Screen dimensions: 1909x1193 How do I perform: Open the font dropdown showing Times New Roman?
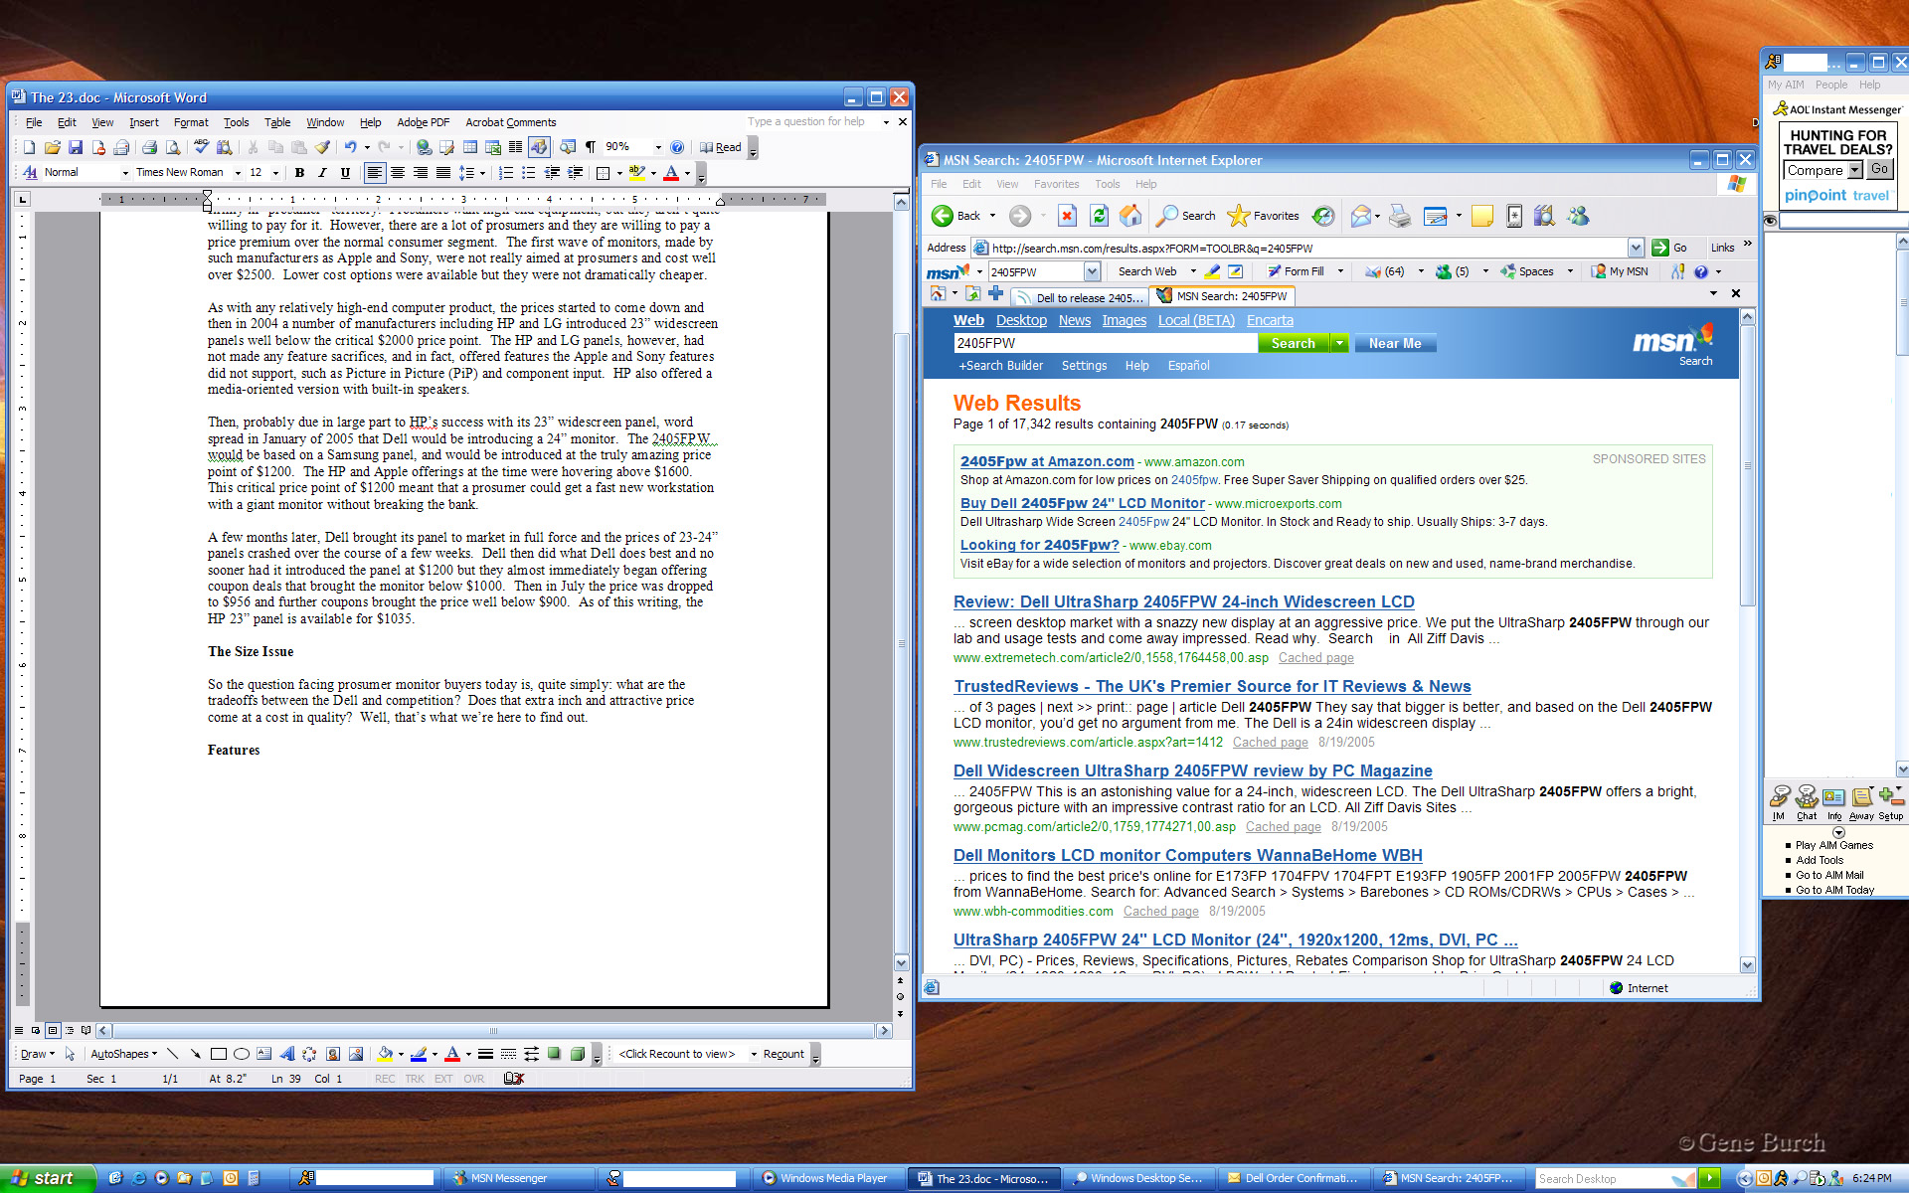pos(238,173)
